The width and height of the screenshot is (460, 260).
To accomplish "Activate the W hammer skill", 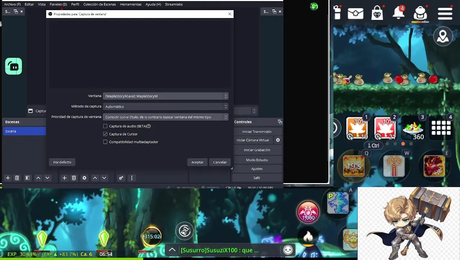I will coord(394,166).
